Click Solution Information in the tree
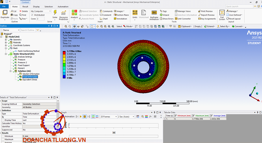Viewport: 262px width, 143px height. [x=31, y=74]
